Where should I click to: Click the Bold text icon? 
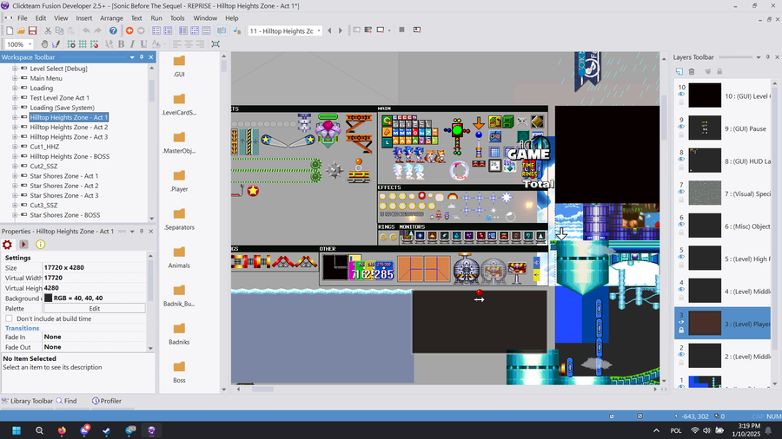click(x=121, y=44)
